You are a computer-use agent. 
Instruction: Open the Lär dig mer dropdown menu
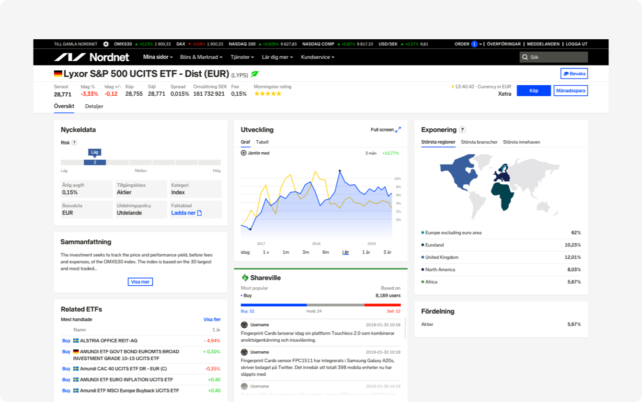coord(277,57)
